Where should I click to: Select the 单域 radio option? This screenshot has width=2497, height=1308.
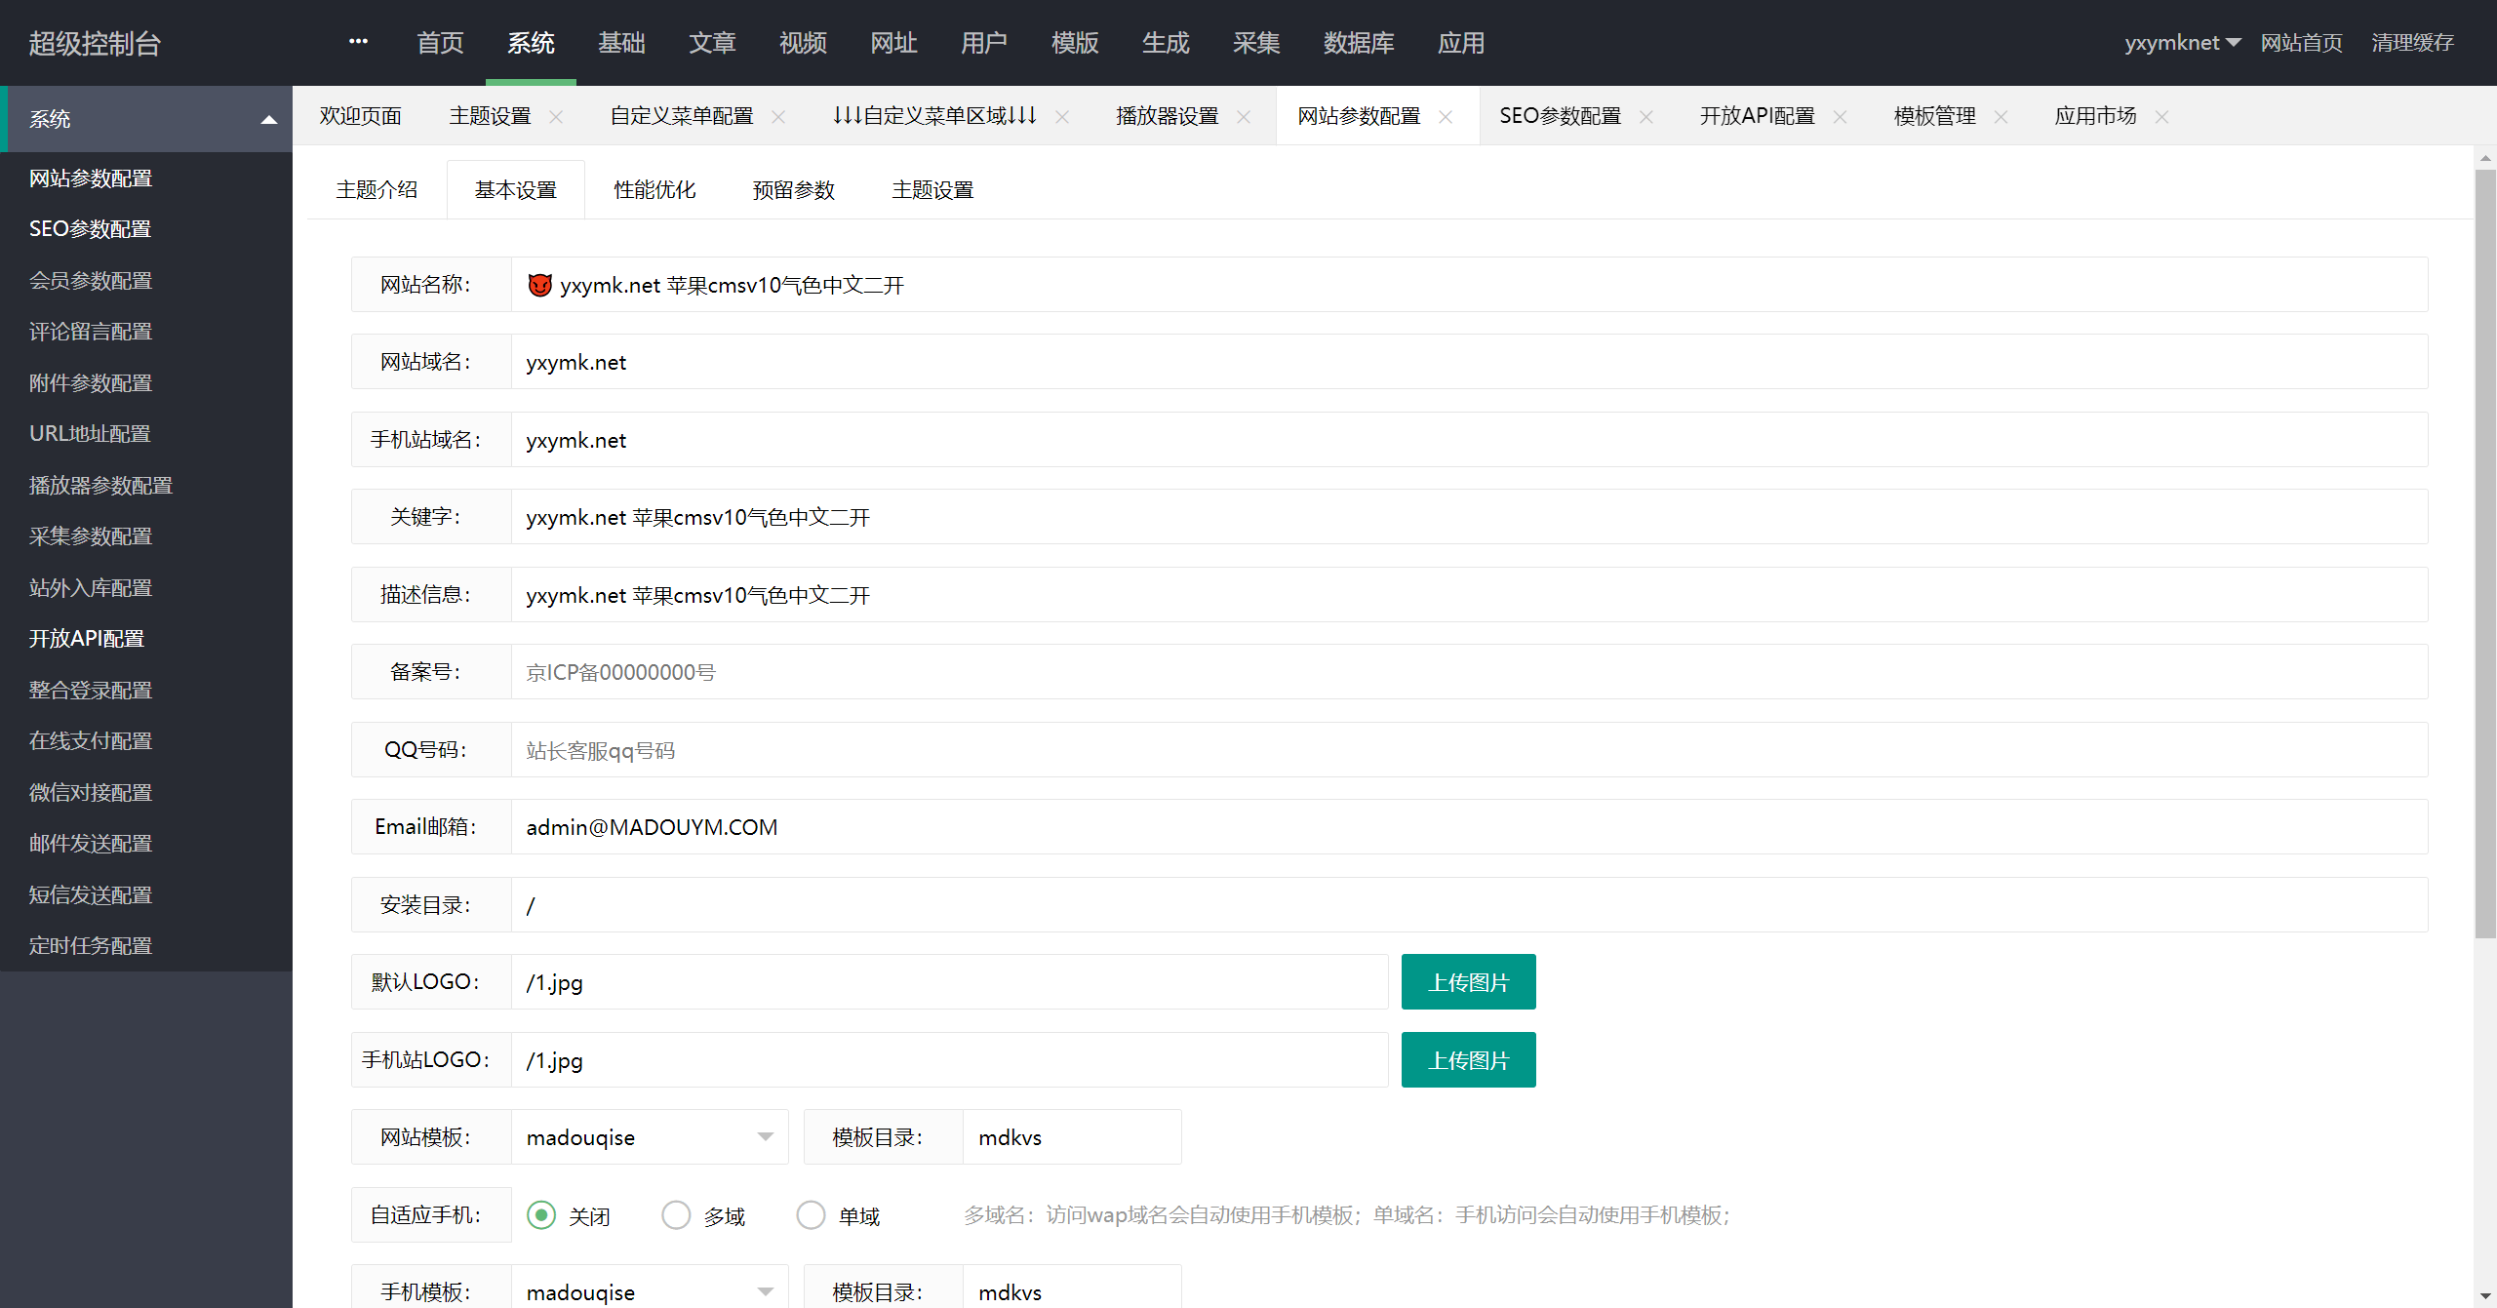click(x=811, y=1215)
